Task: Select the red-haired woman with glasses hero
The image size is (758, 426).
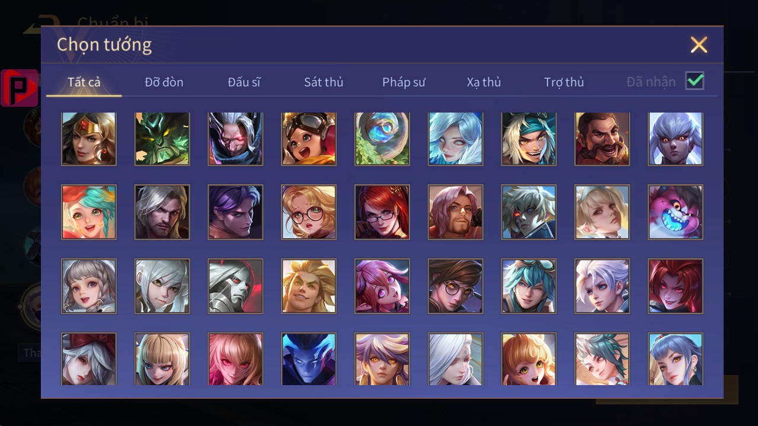Action: click(382, 212)
